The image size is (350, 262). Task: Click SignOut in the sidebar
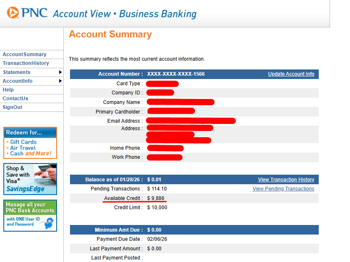point(12,107)
